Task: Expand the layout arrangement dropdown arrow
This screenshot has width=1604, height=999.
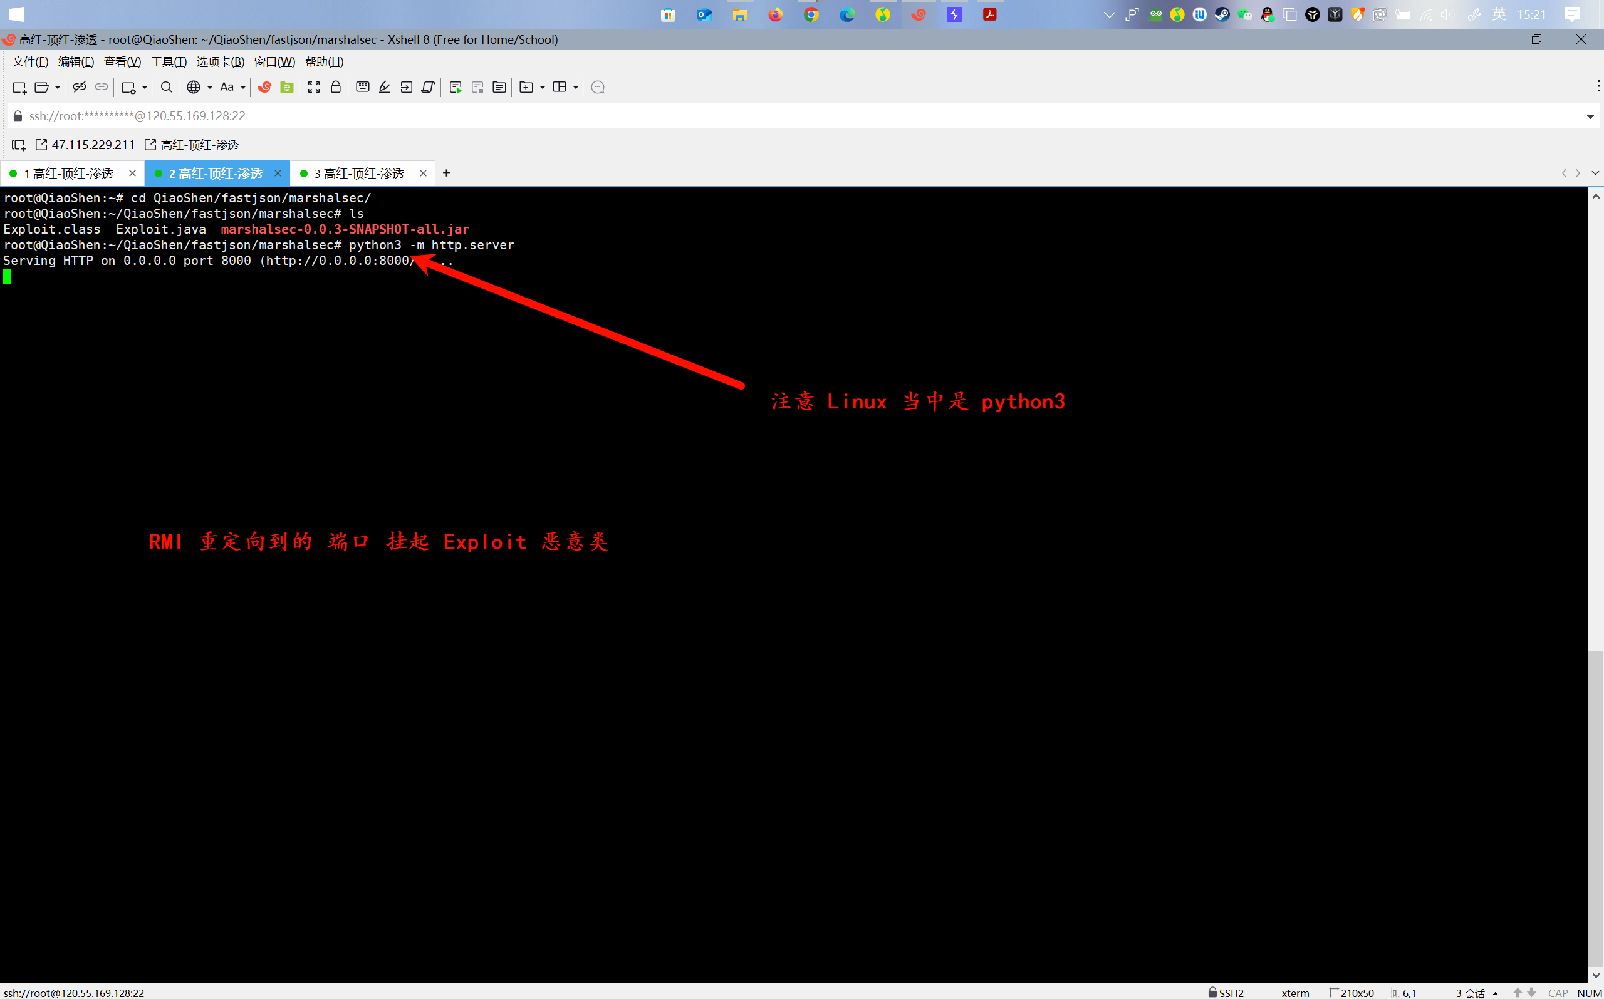Action: (x=576, y=87)
